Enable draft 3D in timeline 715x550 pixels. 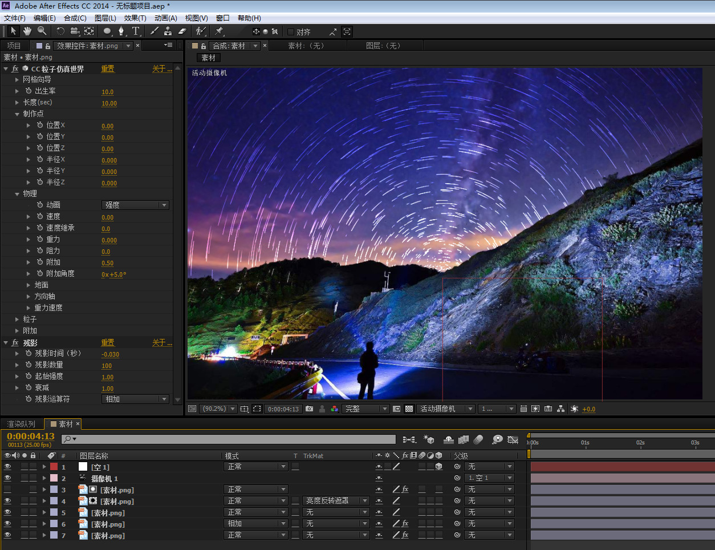tap(429, 439)
